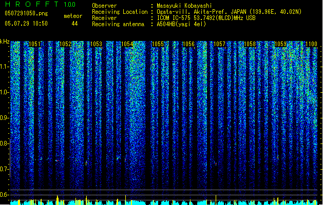
Task: Click the meteor echo before the 1053 label
Action: (86, 163)
